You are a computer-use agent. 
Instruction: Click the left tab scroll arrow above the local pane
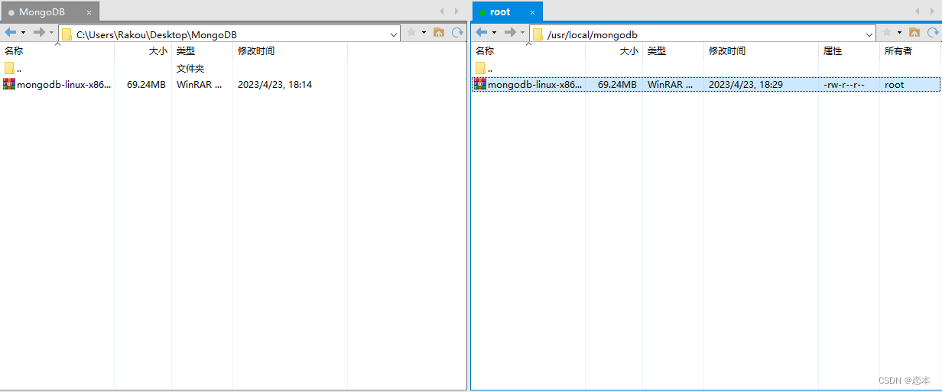pyautogui.click(x=442, y=11)
